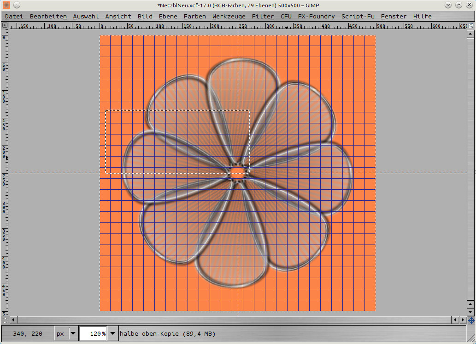Click the GIMP window icon in title bar

[6, 5]
